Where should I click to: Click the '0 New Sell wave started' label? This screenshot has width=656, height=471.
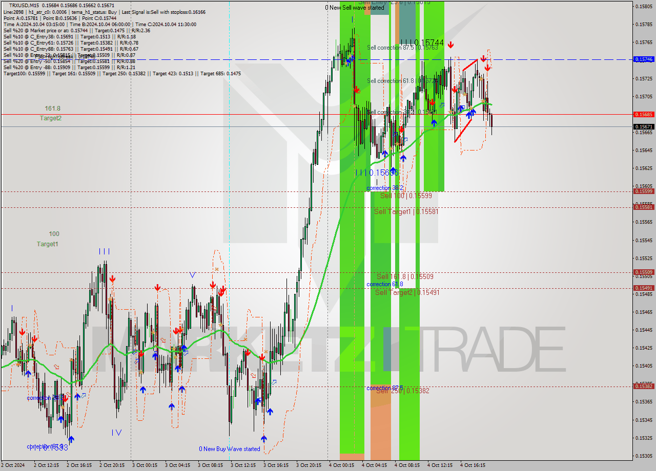pos(355,8)
